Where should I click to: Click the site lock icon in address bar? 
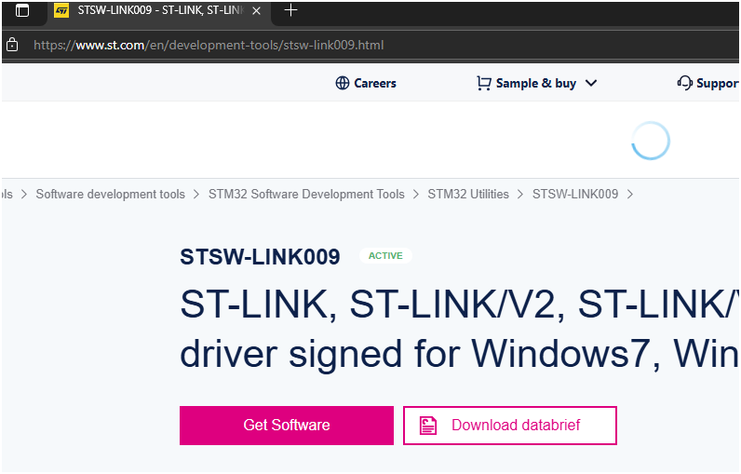pyautogui.click(x=12, y=45)
